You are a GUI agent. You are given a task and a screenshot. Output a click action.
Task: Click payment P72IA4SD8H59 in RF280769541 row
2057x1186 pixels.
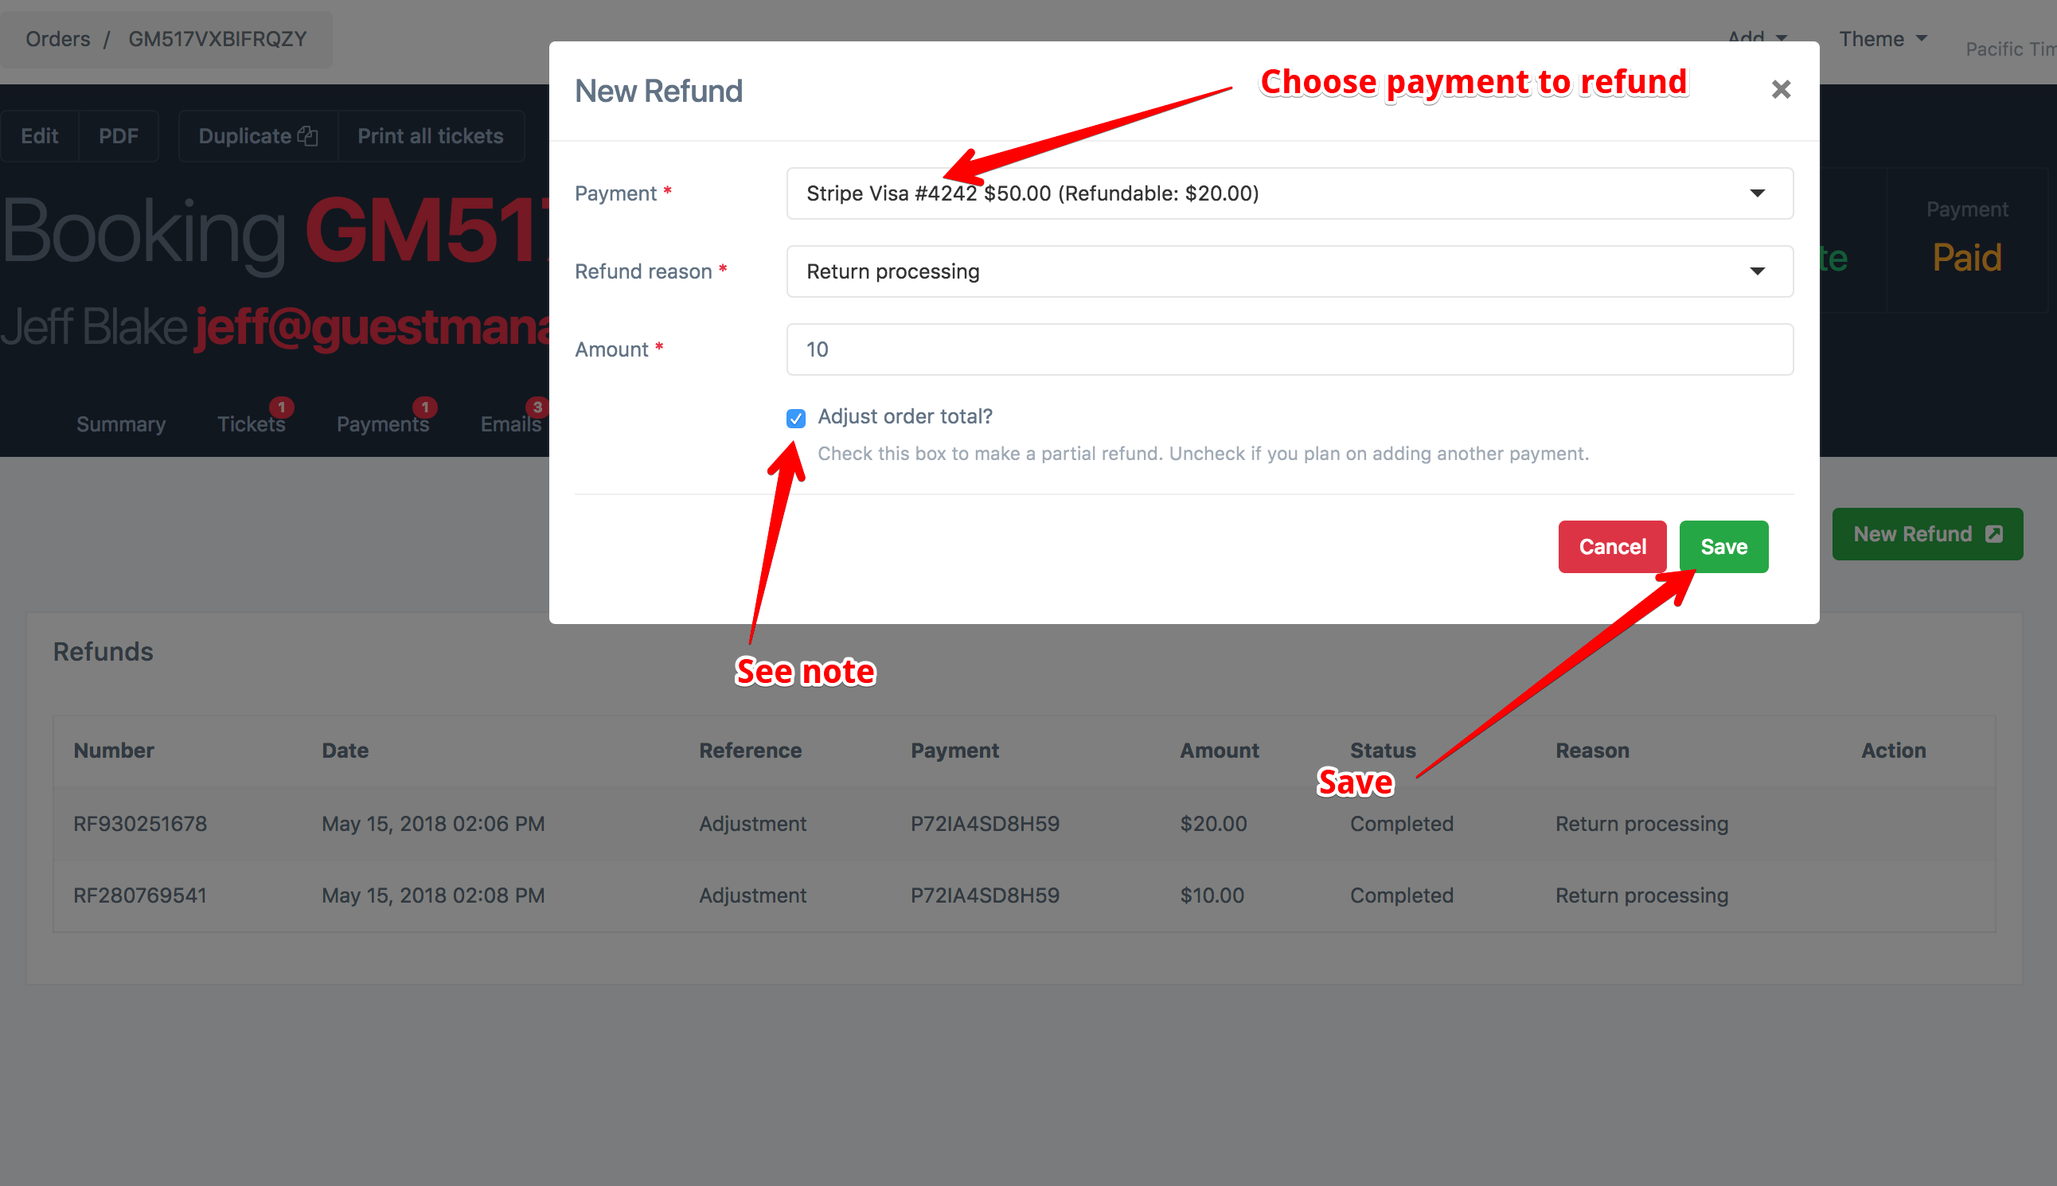coord(985,895)
